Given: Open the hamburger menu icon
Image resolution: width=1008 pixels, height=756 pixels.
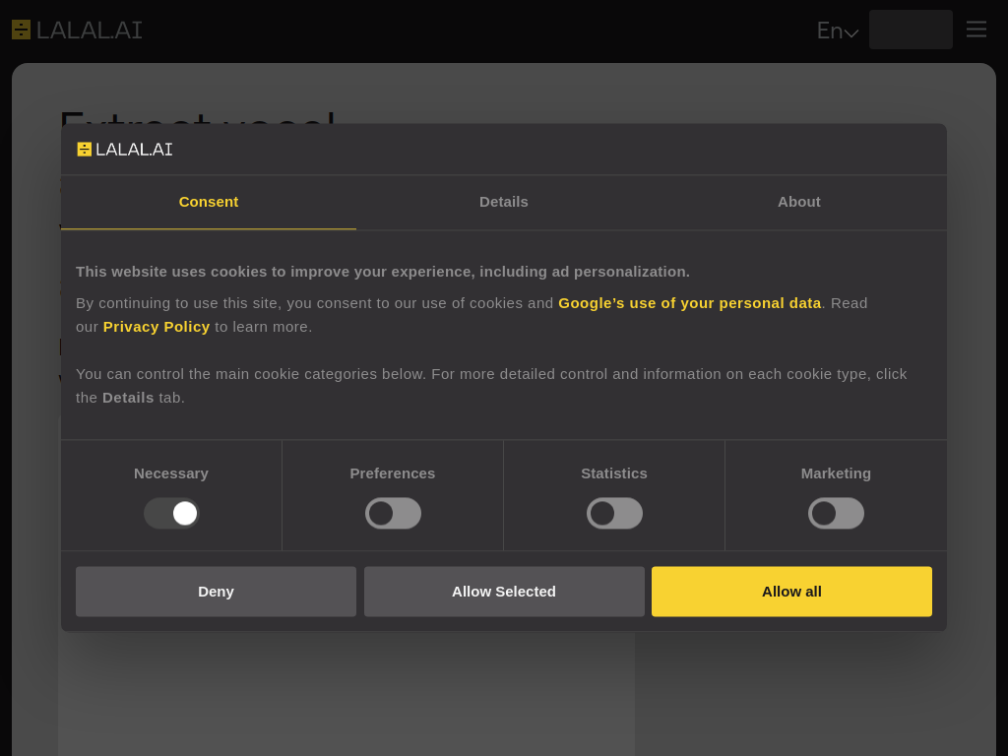Looking at the screenshot, I should 976,30.
